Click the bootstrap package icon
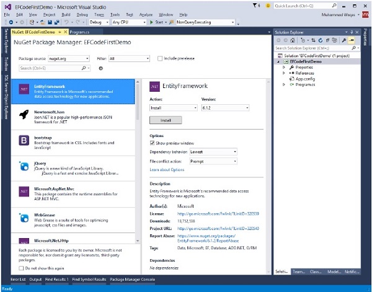The width and height of the screenshot is (372, 292). (24, 141)
